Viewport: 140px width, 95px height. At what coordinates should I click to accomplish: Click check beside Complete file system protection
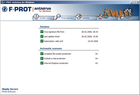42,54
